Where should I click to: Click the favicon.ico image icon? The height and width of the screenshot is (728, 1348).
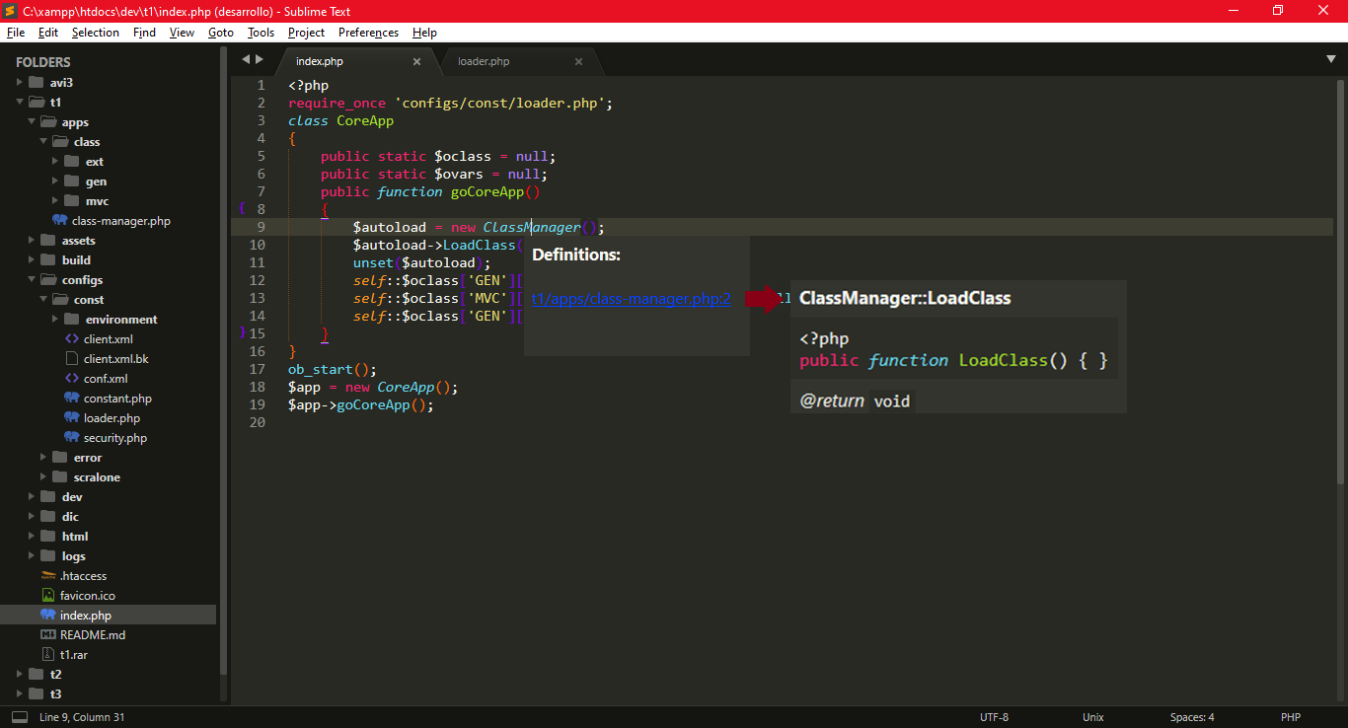48,595
